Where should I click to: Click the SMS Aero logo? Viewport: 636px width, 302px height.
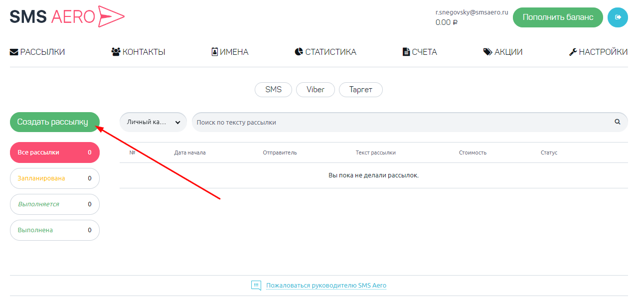pyautogui.click(x=67, y=17)
